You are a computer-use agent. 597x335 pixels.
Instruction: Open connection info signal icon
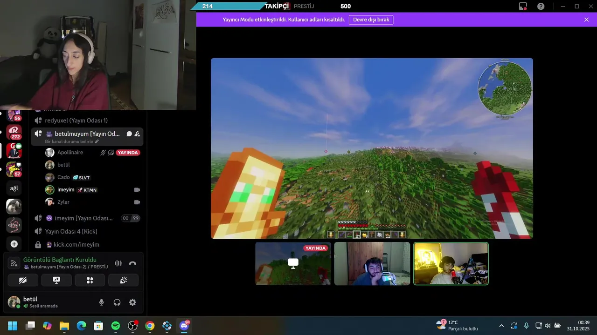click(14, 263)
